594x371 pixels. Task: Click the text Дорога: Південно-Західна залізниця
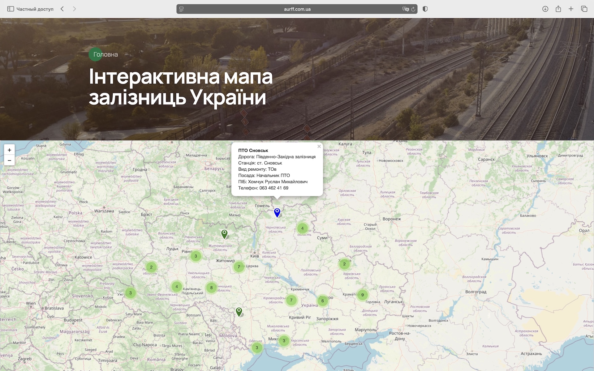(x=277, y=157)
